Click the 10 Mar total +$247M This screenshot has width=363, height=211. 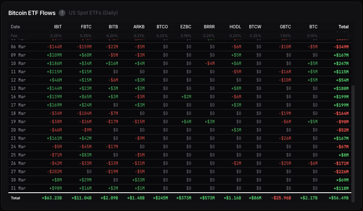[340, 63]
